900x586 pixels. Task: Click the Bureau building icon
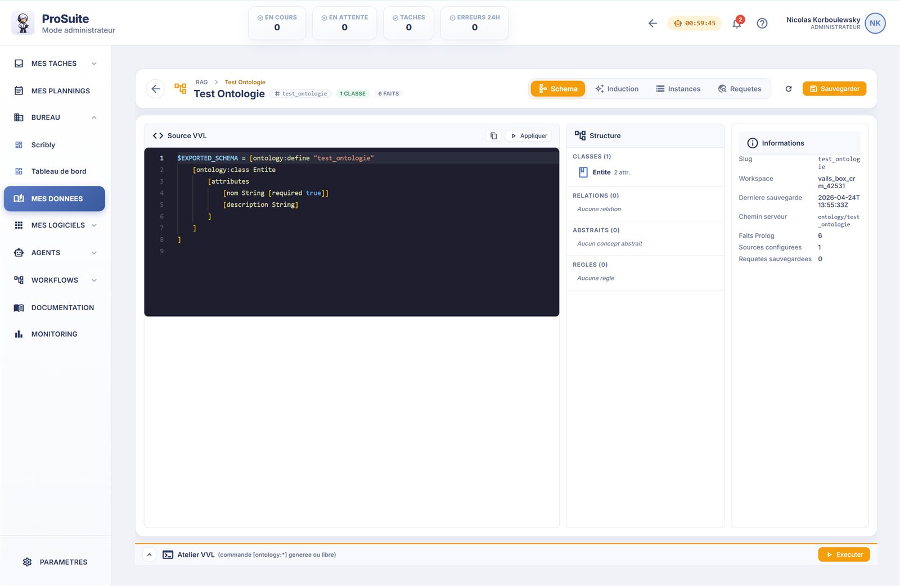point(19,117)
